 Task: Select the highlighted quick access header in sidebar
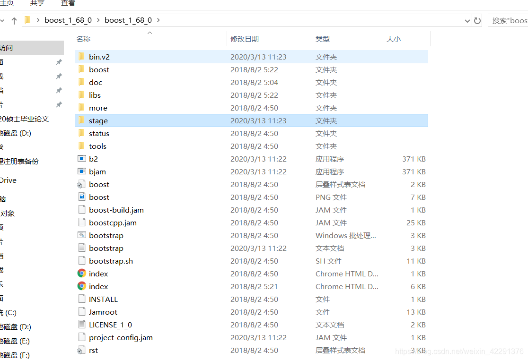[32, 48]
